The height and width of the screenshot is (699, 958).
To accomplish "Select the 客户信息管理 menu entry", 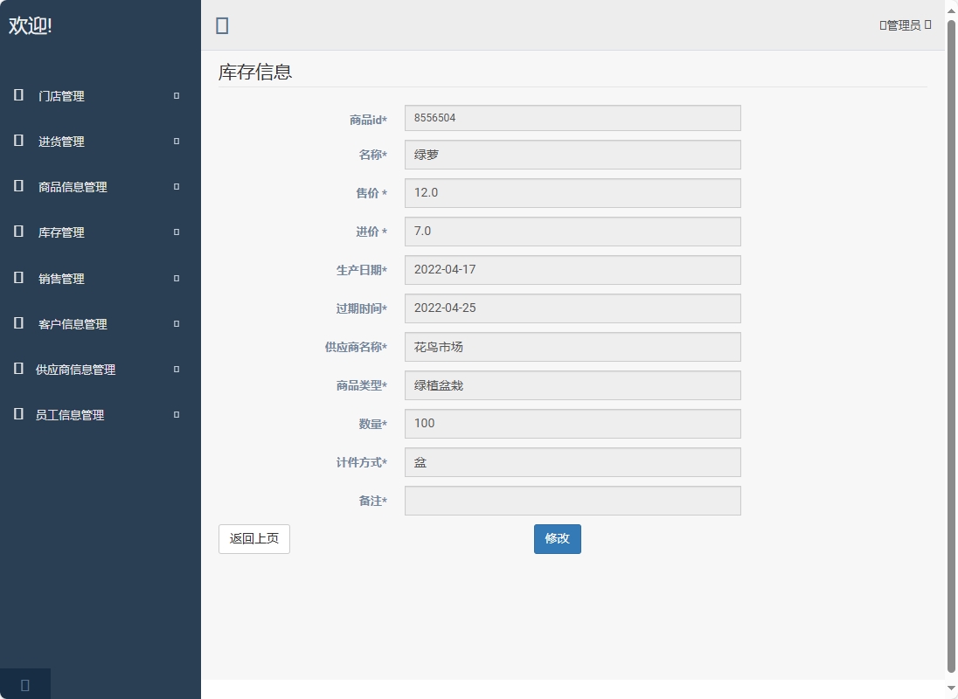I will [x=73, y=323].
